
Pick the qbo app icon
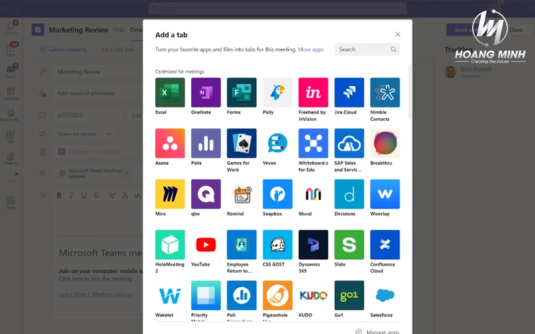coord(206,194)
